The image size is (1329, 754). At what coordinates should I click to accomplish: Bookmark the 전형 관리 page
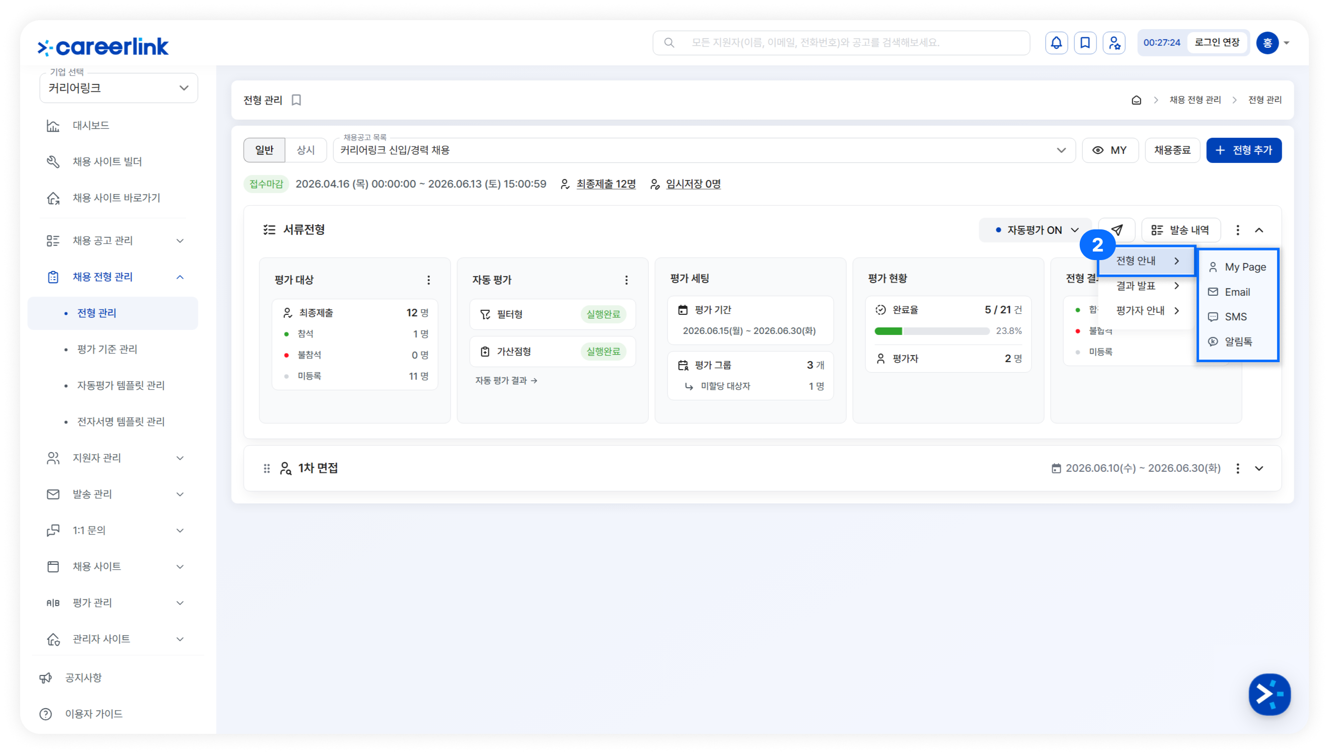pyautogui.click(x=297, y=100)
